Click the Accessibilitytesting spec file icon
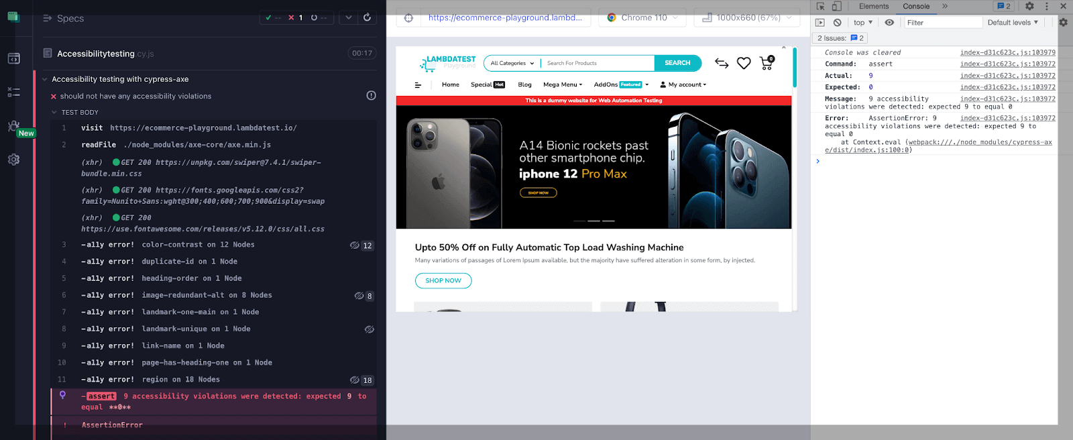The height and width of the screenshot is (440, 1073). 48,53
